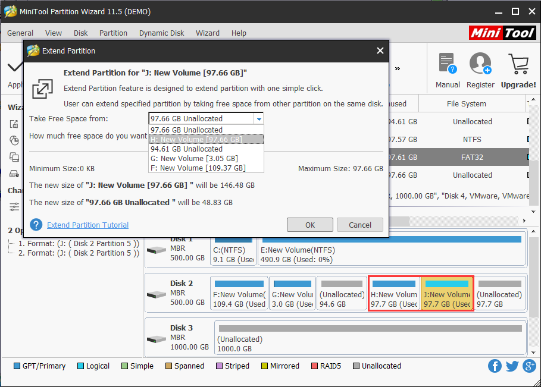Click the toolbar overflow chevron
Viewport: 541px width, 387px height.
[x=398, y=68]
